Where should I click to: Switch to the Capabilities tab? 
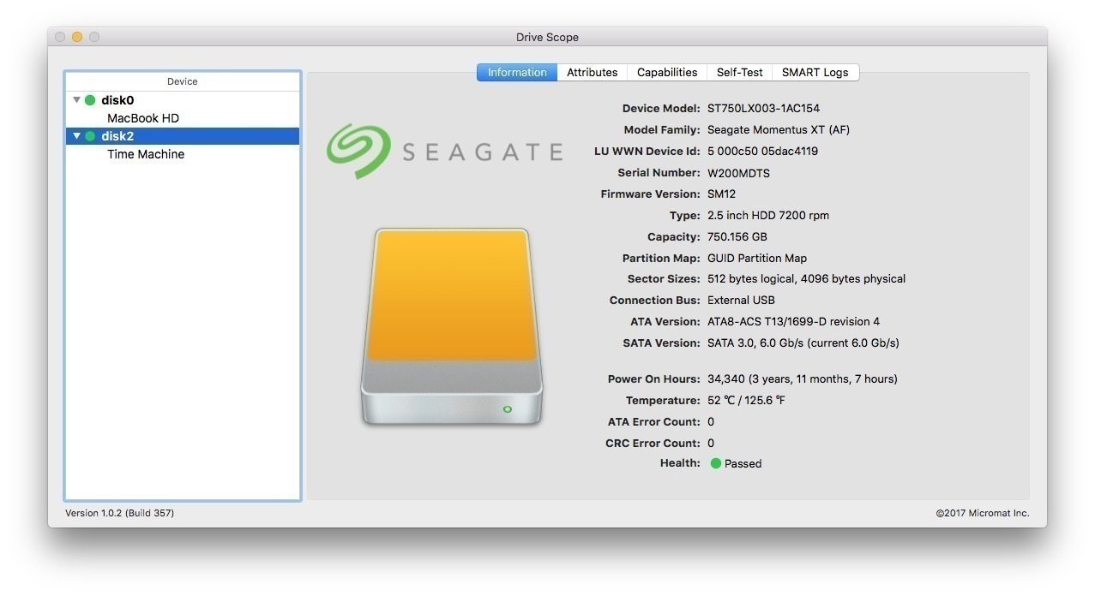pyautogui.click(x=666, y=72)
